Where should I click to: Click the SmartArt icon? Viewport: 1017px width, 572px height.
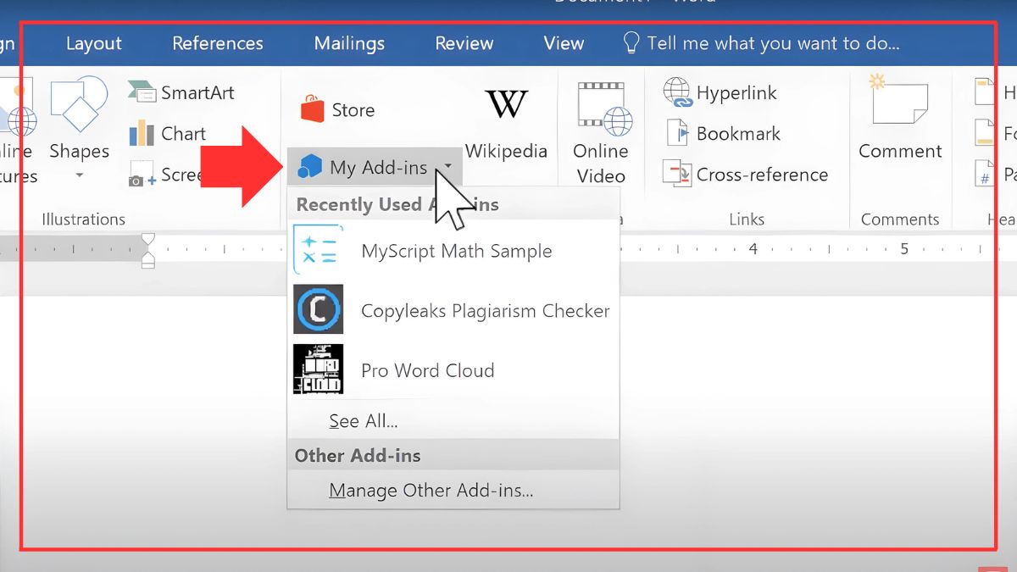142,92
